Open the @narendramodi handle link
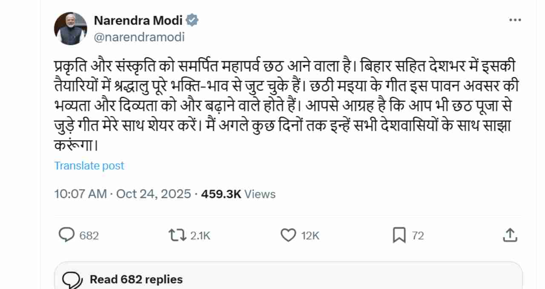The image size is (545, 289). point(139,37)
